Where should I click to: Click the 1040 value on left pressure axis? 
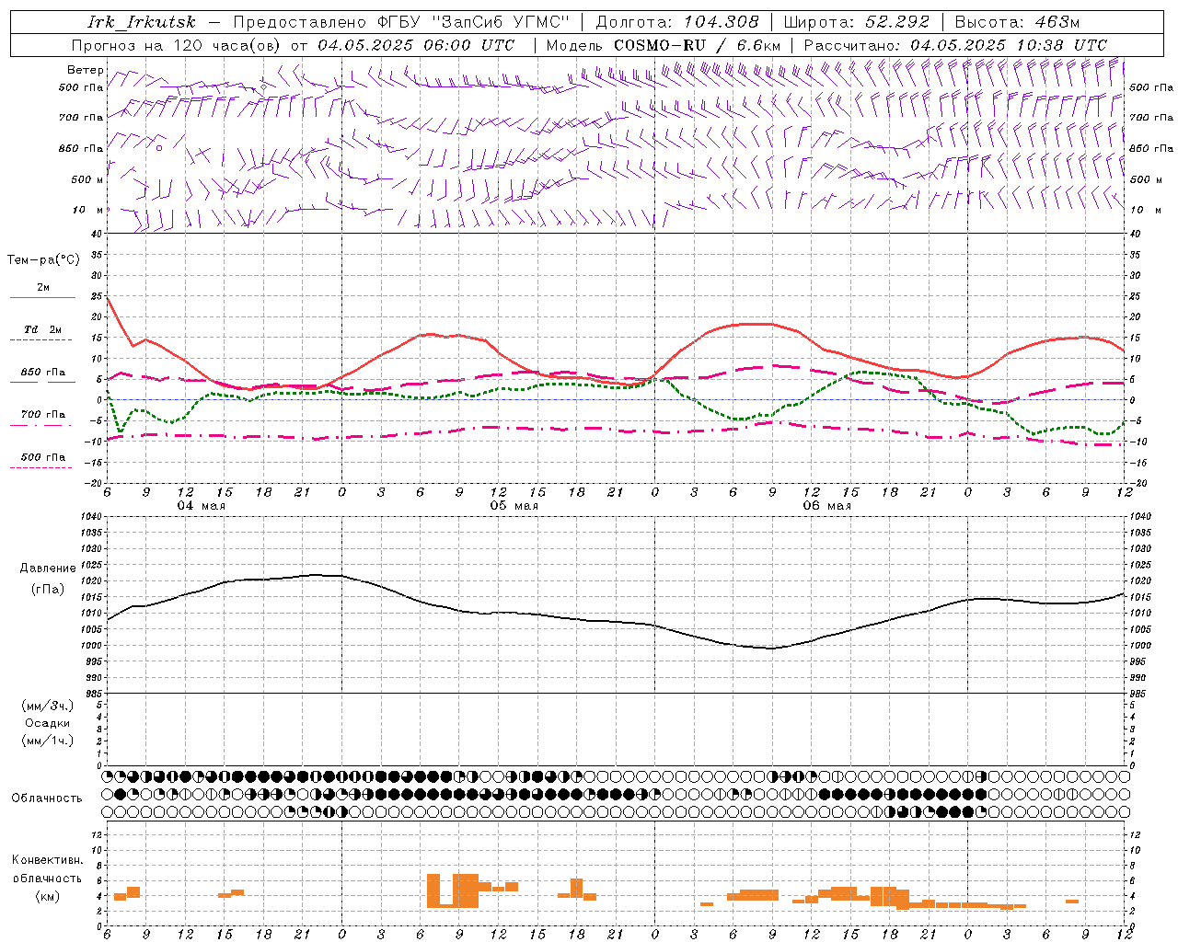(x=90, y=517)
